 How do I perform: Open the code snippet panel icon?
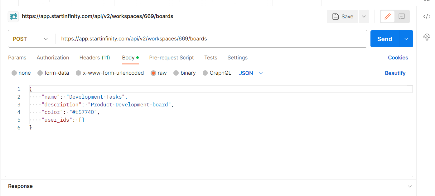(427, 16)
